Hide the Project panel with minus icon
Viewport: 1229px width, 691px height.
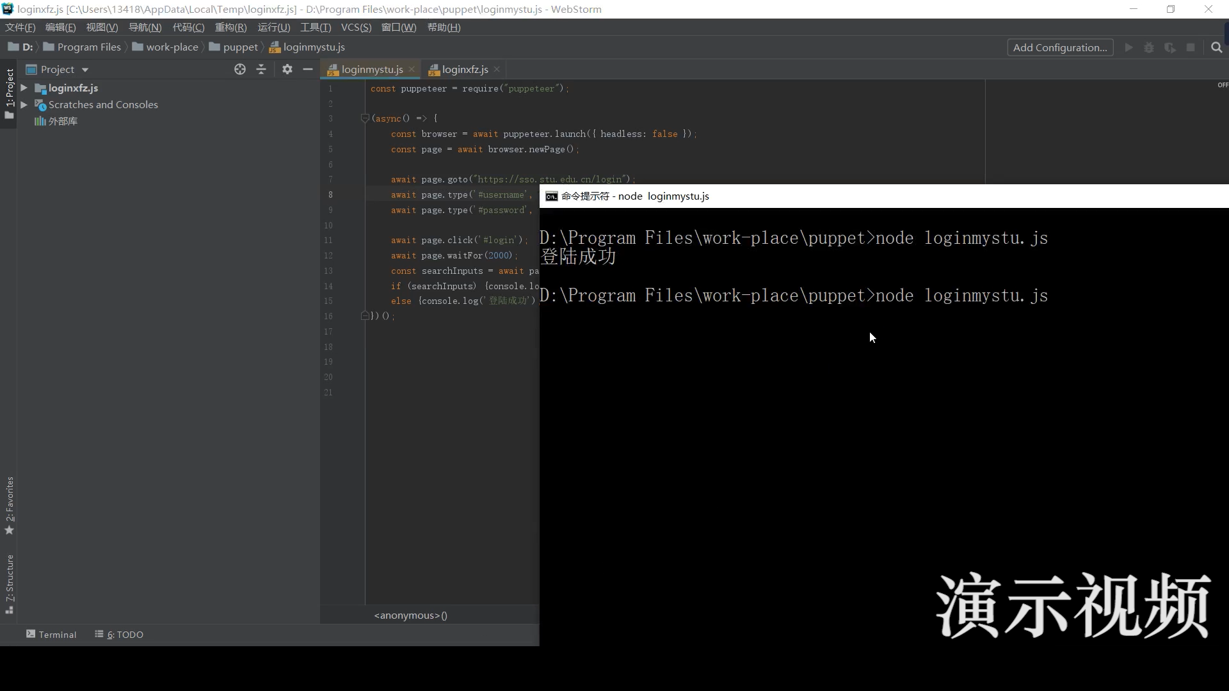click(308, 69)
